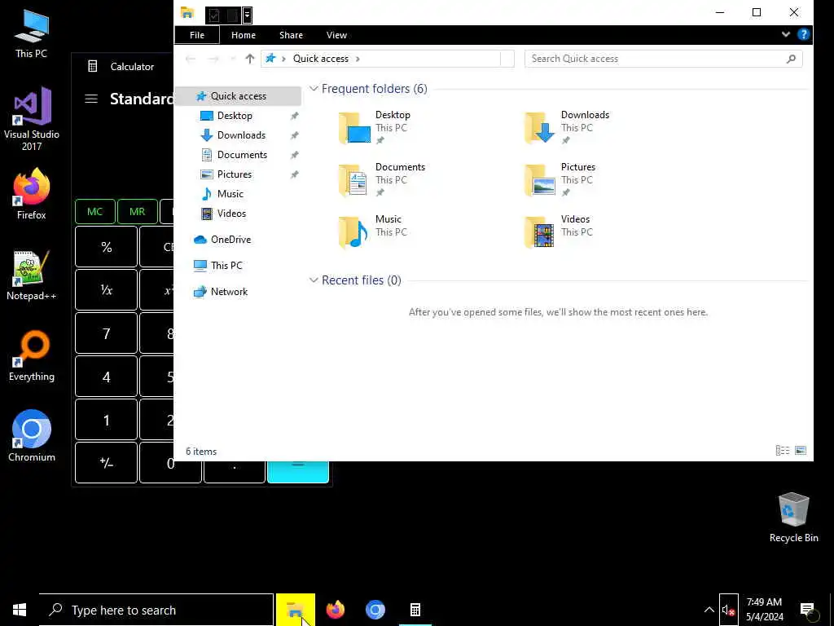Click the Properties icon in title bar
The width and height of the screenshot is (834, 626).
tap(214, 15)
